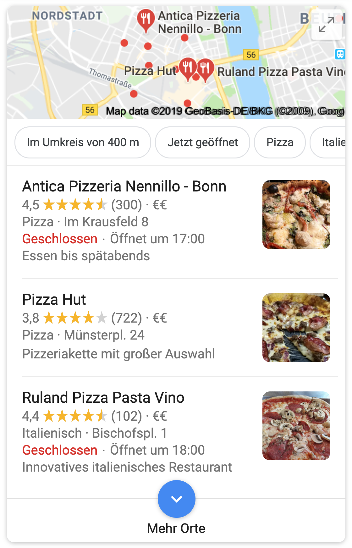Open the Pizza Hut listing title
The height and width of the screenshot is (548, 352).
click(x=54, y=300)
